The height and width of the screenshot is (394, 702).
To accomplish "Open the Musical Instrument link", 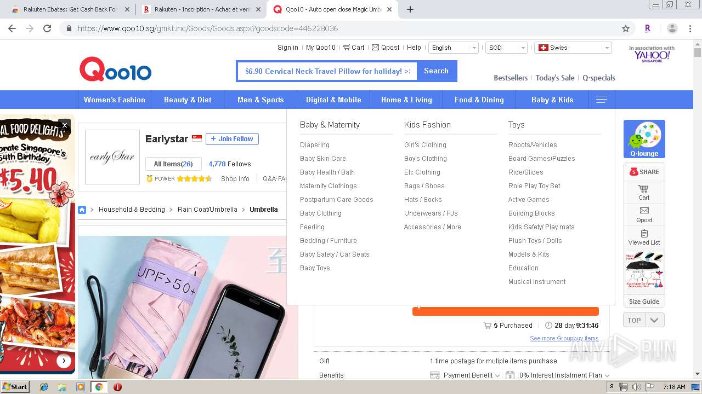I will [x=537, y=282].
